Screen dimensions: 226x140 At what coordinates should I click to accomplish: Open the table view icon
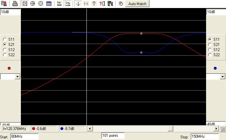coord(49,4)
